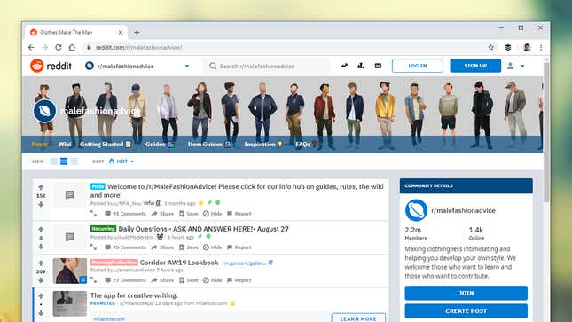Open the Inspiration tab
This screenshot has height=322, width=572.
point(263,145)
